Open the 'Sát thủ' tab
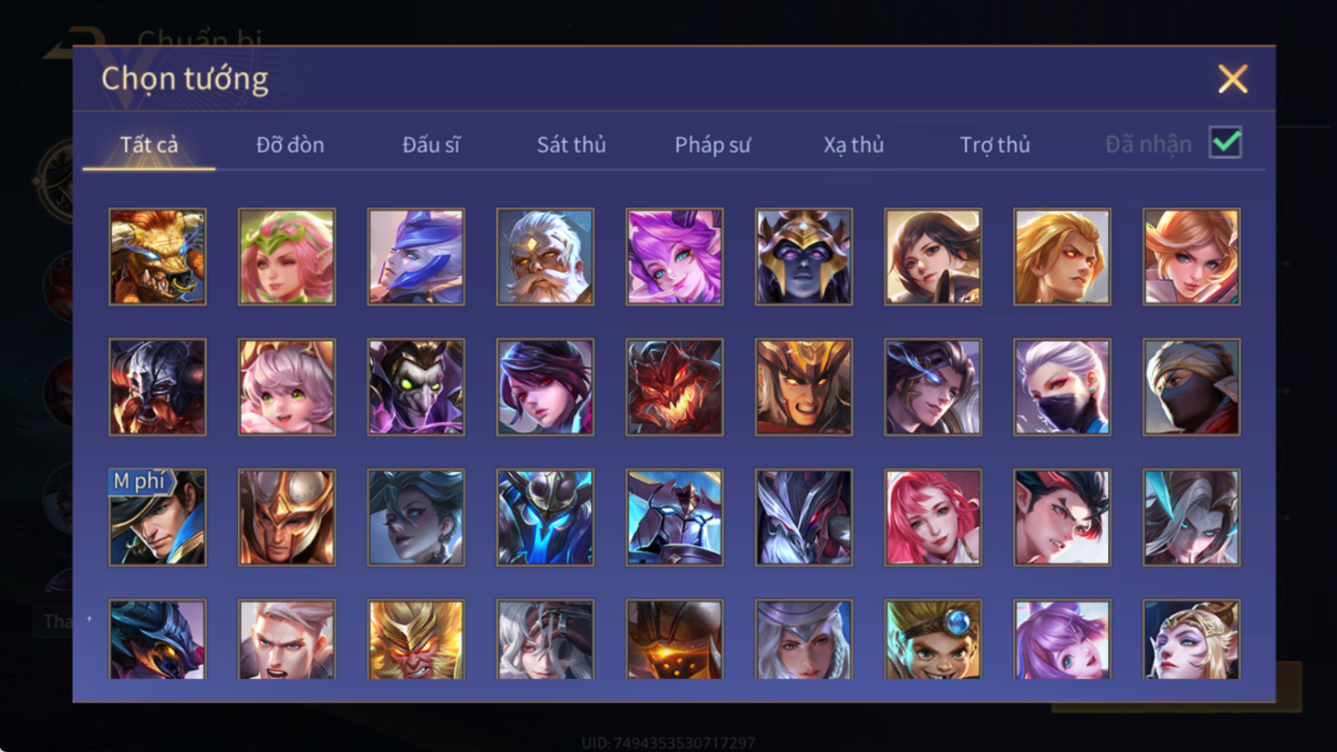The height and width of the screenshot is (752, 1337). tap(571, 145)
